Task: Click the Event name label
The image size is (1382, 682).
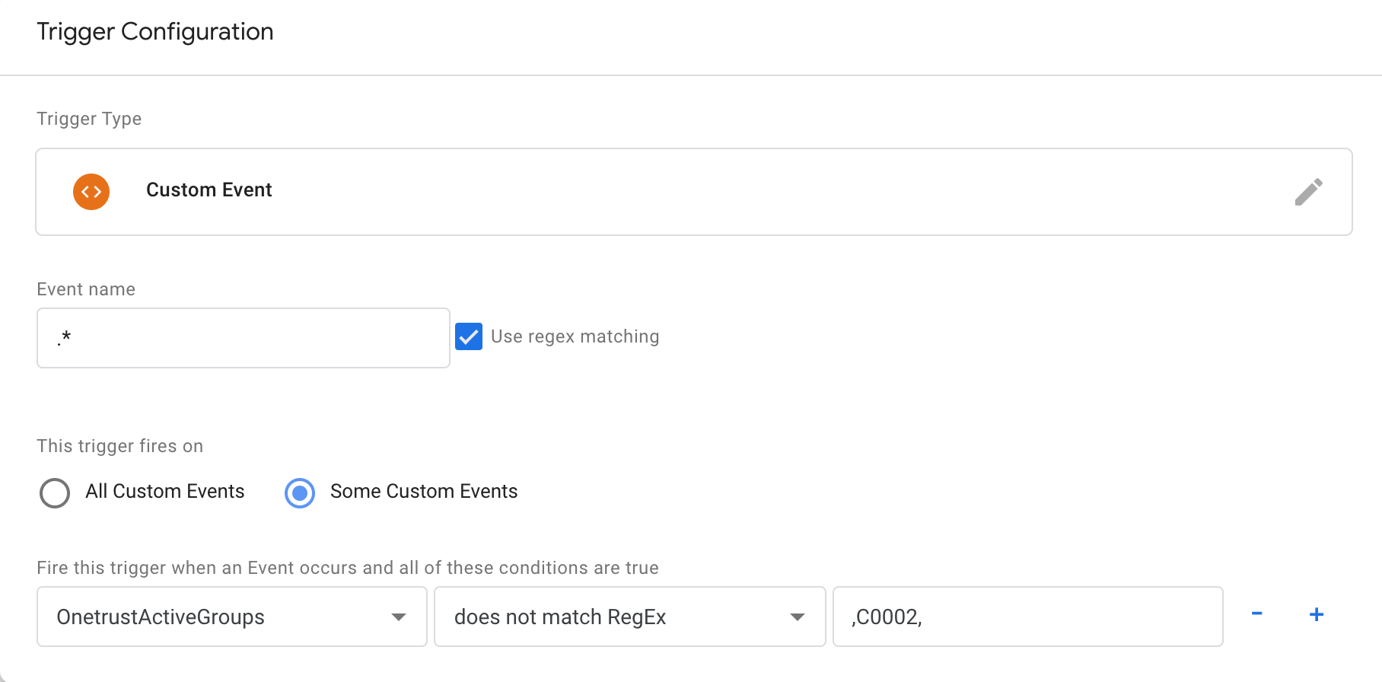Action: click(86, 289)
